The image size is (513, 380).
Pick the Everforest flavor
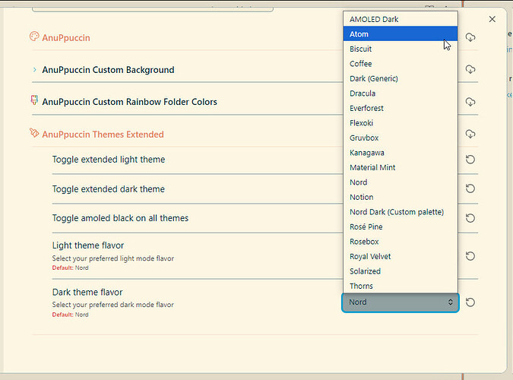point(400,108)
